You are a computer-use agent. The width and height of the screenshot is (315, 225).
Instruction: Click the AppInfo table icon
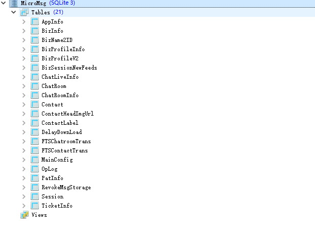tap(35, 21)
